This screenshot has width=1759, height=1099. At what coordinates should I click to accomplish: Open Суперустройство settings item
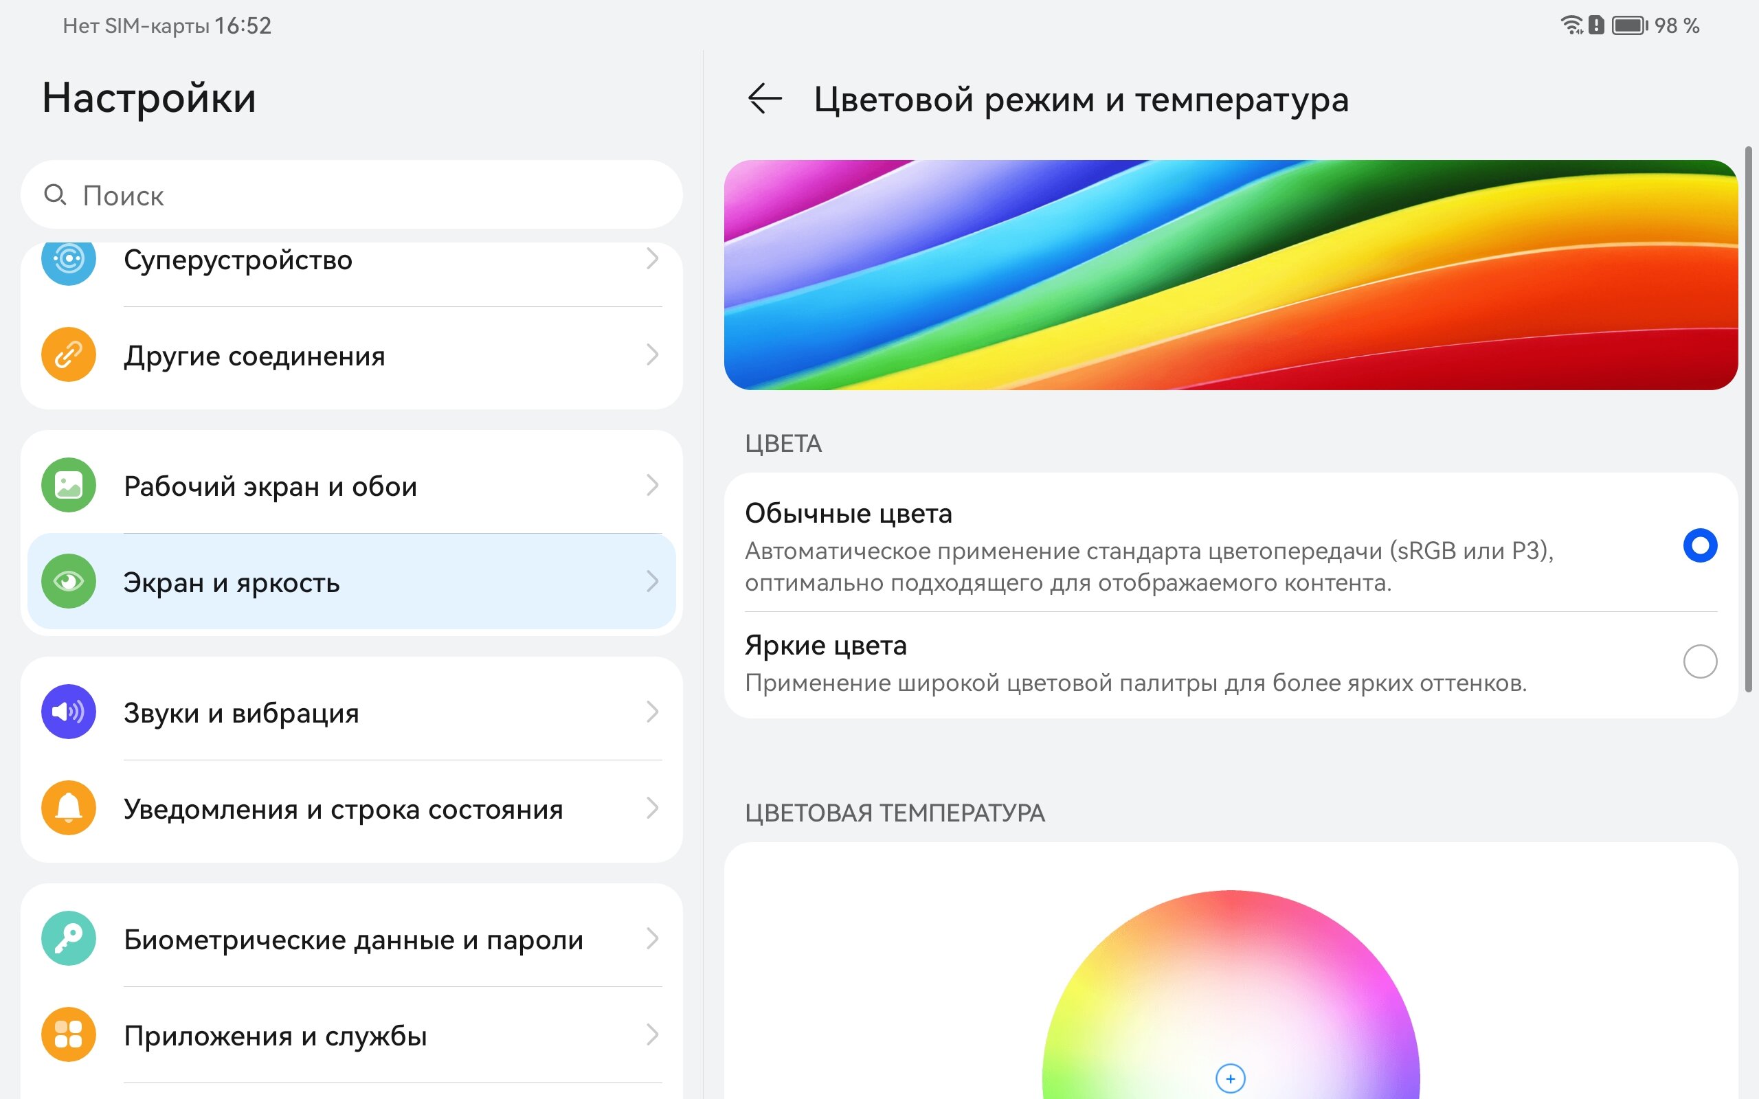click(x=352, y=274)
